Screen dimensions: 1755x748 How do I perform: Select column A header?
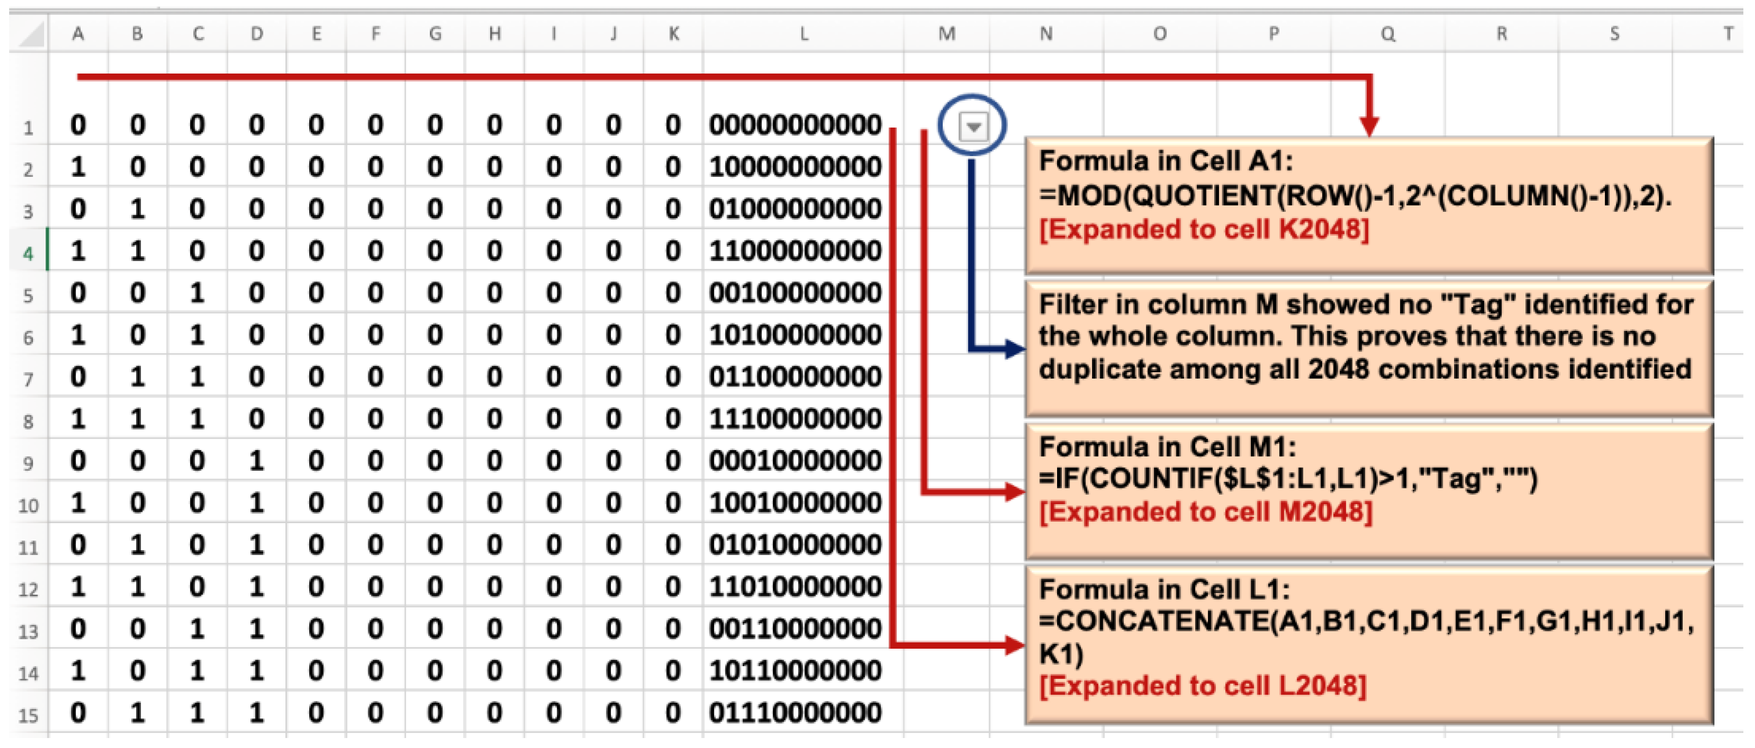[x=78, y=34]
